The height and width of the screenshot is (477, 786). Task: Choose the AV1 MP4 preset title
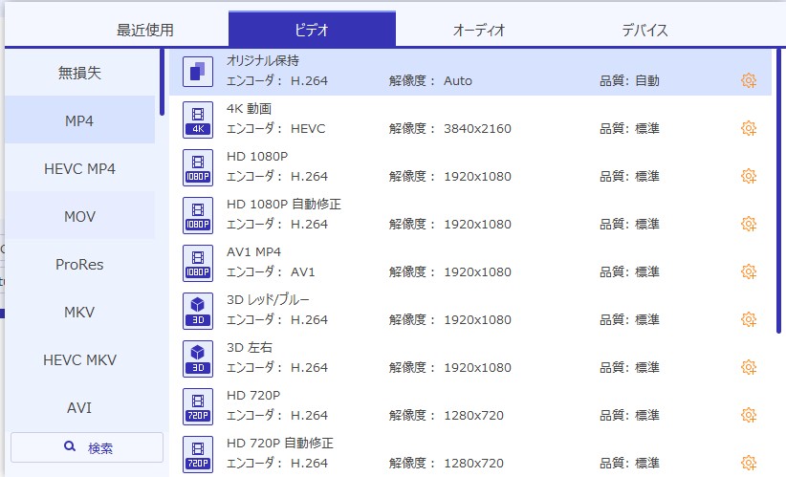tap(253, 251)
